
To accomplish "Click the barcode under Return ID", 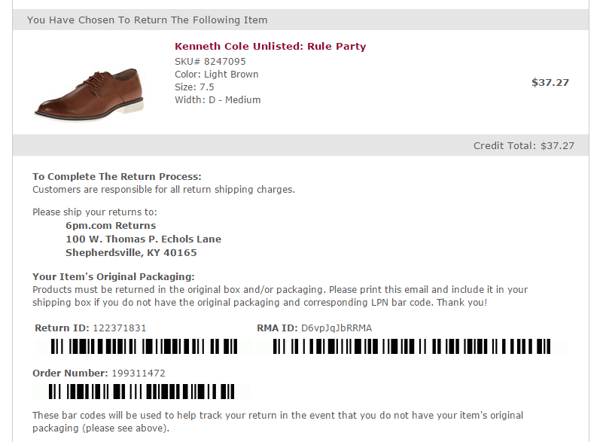I will tap(143, 346).
